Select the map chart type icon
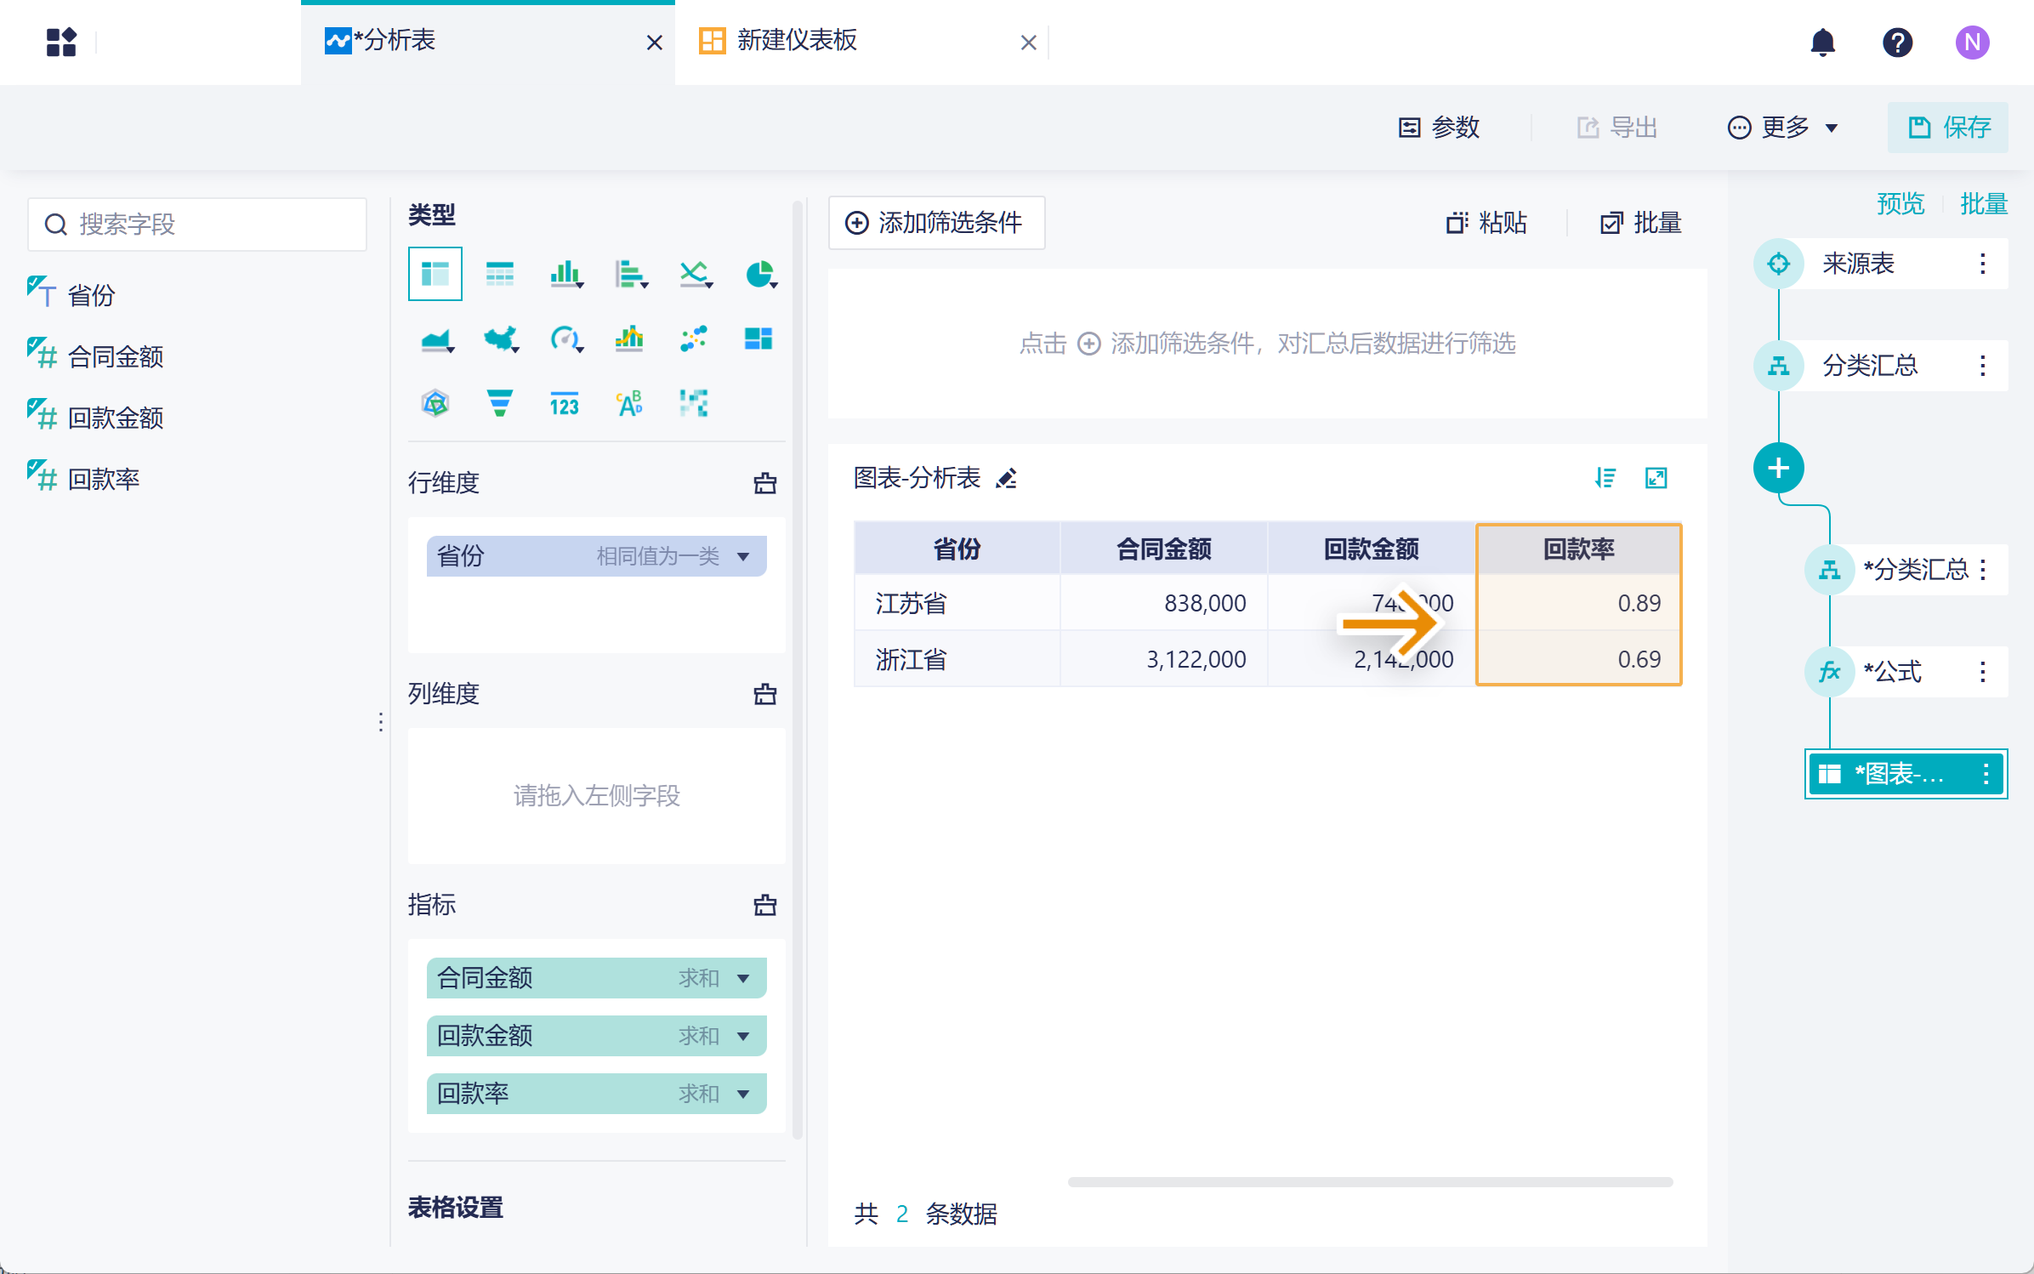The image size is (2034, 1274). (x=500, y=339)
